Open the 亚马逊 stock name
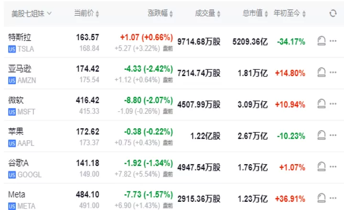Viewport: 344px width, 210px height. [x=20, y=68]
